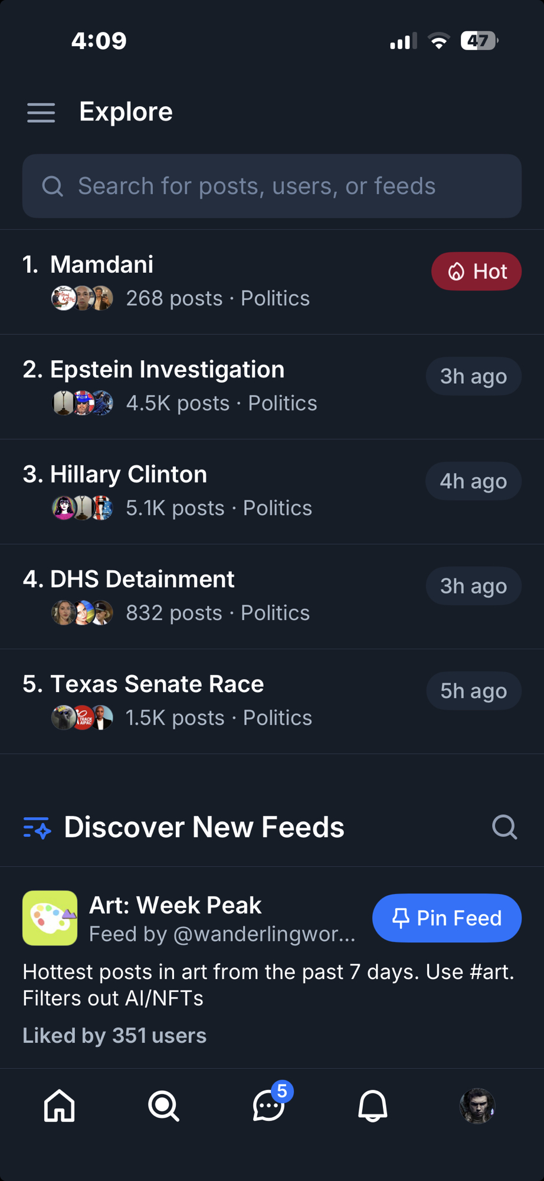Viewport: 544px width, 1181px height.
Task: Go to the Home tab
Action: coord(60,1106)
